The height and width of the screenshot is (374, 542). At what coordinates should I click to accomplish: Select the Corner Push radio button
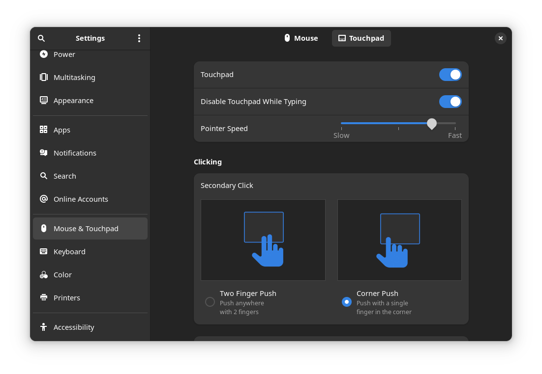[x=347, y=302]
